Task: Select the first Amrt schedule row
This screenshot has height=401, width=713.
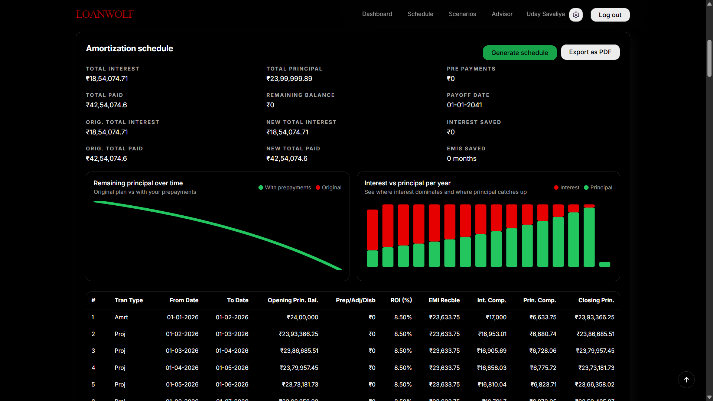Action: [121, 317]
